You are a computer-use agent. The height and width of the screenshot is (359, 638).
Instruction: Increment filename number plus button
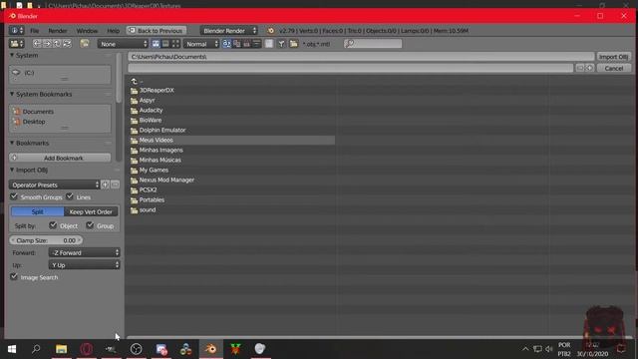tap(589, 68)
